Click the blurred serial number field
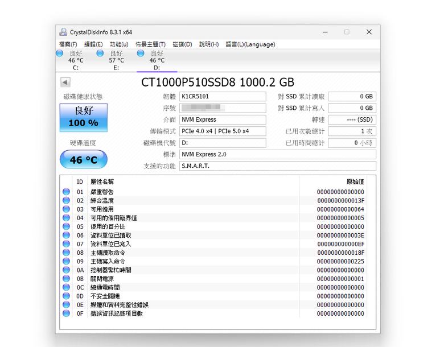444x347 pixels. tap(223, 108)
